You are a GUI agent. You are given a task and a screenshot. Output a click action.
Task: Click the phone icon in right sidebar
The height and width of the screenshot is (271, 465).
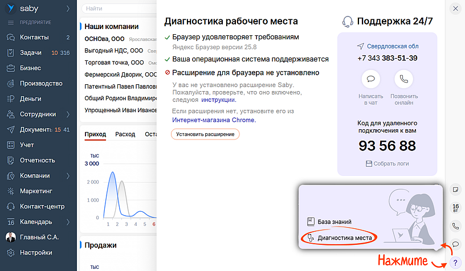pos(455,226)
